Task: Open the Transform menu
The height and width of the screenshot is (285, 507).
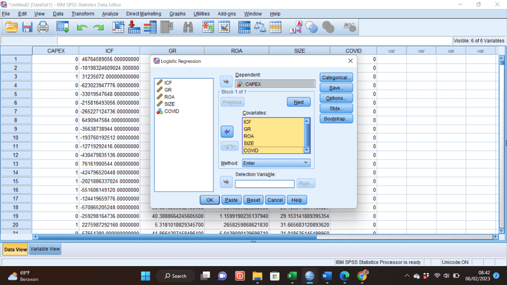Action: coord(83,14)
